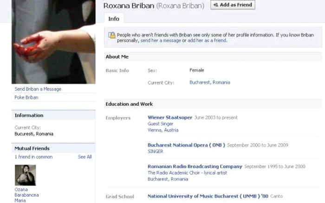
Task: Open the Bucharest National Opera ( ONB ) link
Action: (186, 145)
